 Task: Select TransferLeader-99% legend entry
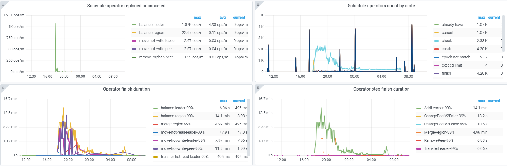(441, 148)
